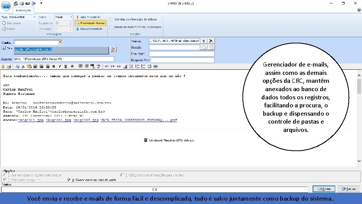Enable Modo de transferência assíncrono checkbox
The height and width of the screenshot is (204, 362).
pos(111,27)
